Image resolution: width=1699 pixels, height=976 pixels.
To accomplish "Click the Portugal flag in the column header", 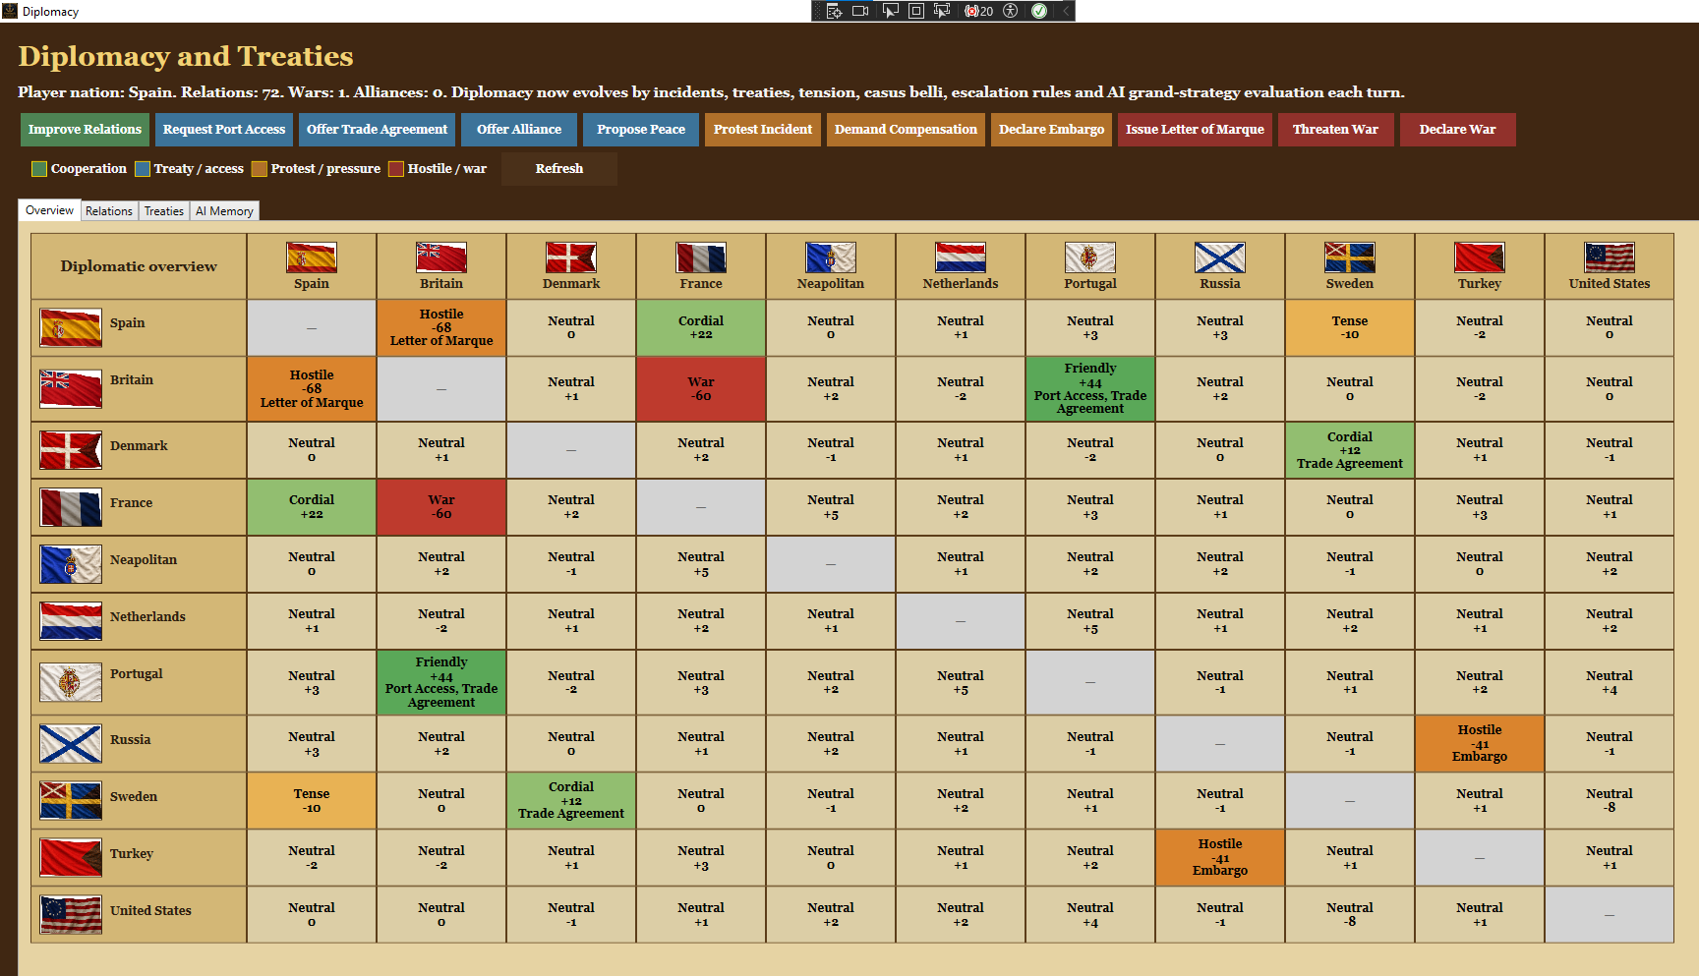I will coord(1090,258).
